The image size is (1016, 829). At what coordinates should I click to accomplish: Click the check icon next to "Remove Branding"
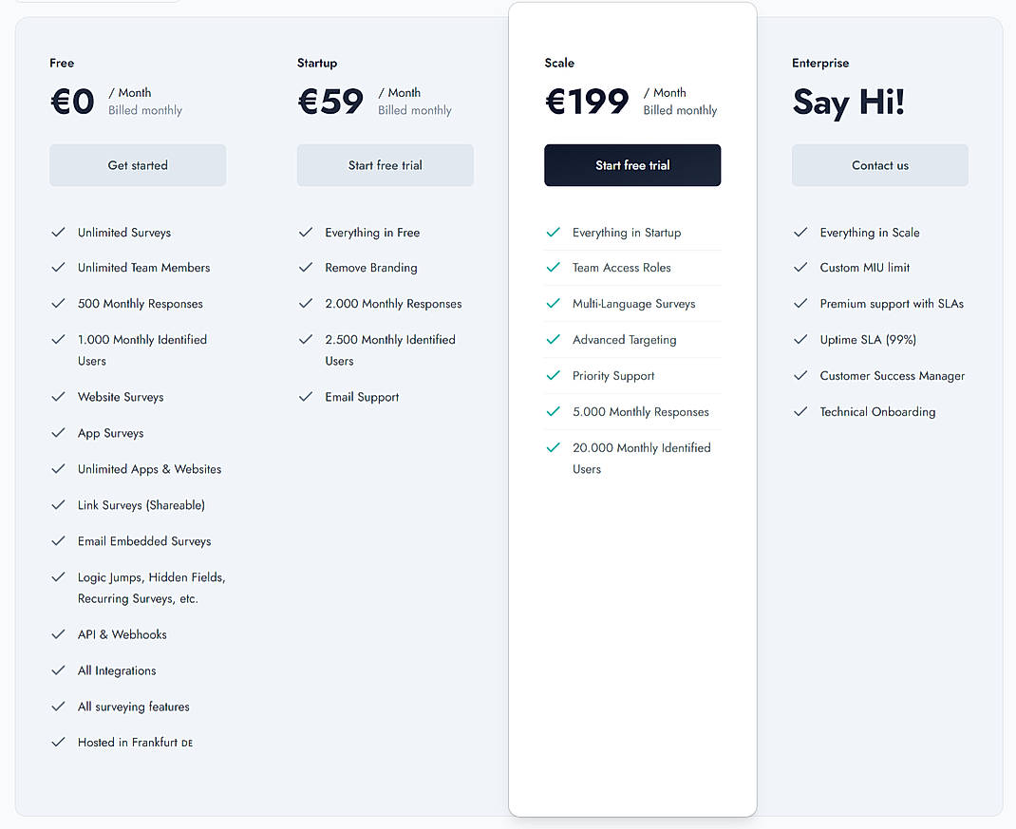pos(306,268)
